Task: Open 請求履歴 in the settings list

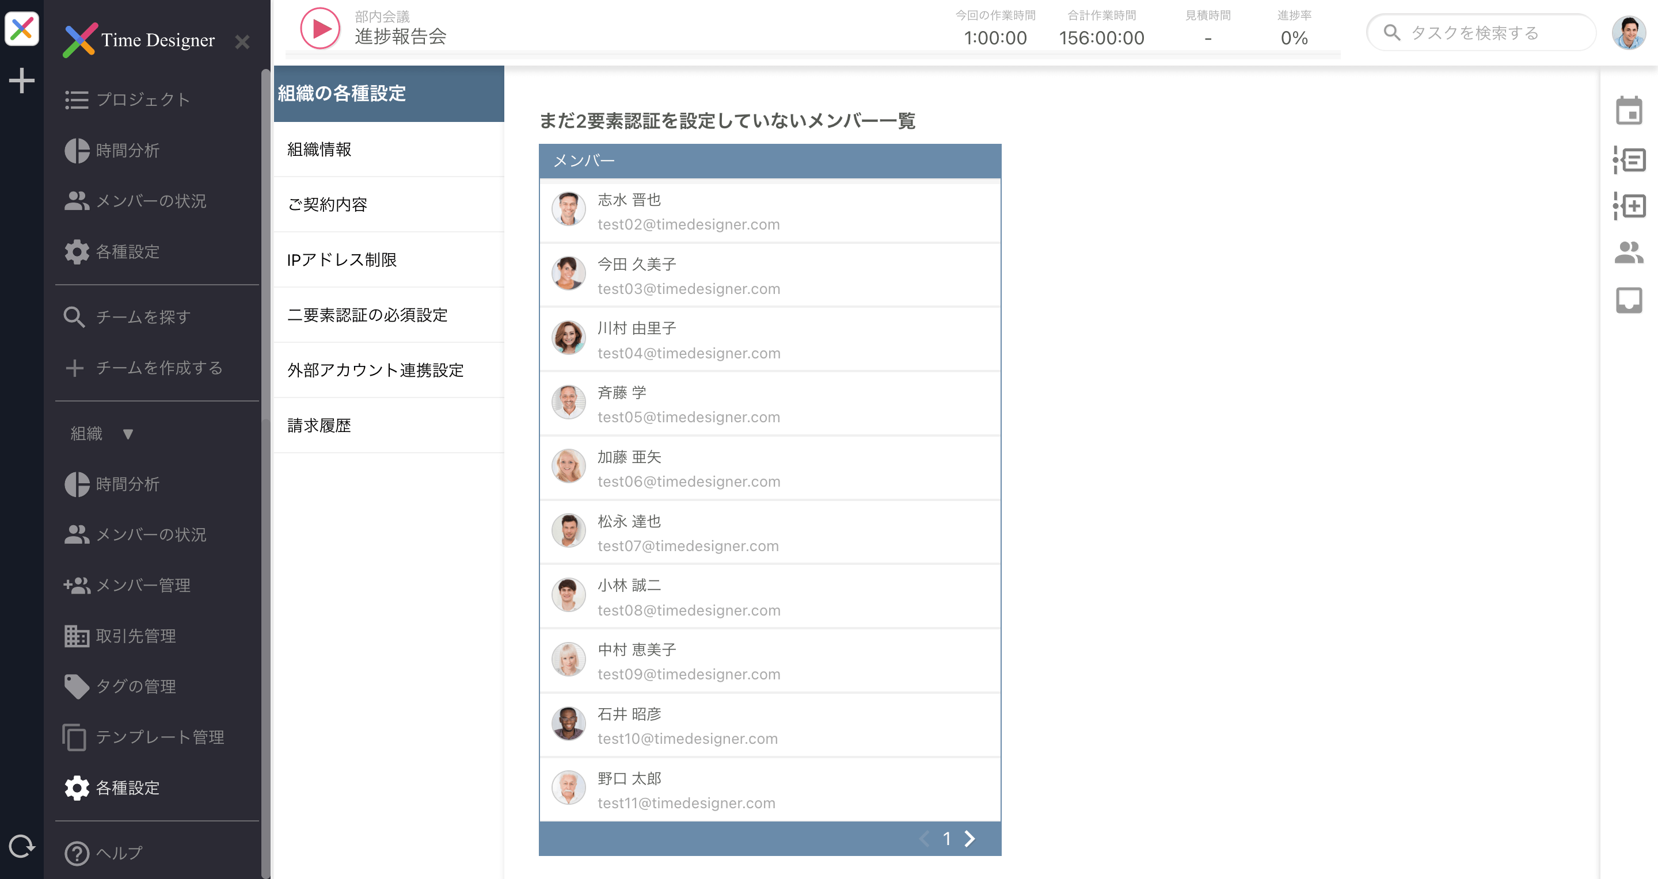Action: 320,426
